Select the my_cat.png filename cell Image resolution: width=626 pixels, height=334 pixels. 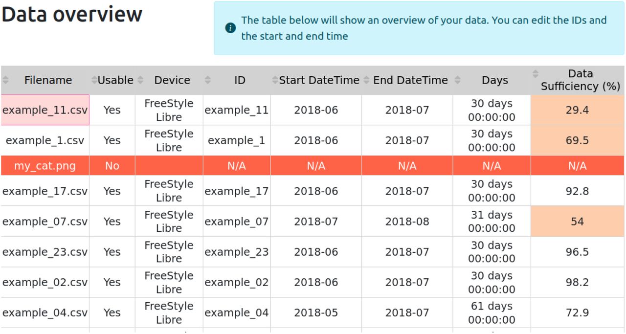[45, 166]
